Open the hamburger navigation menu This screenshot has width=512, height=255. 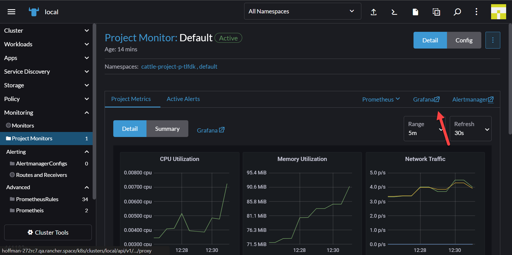(x=11, y=11)
